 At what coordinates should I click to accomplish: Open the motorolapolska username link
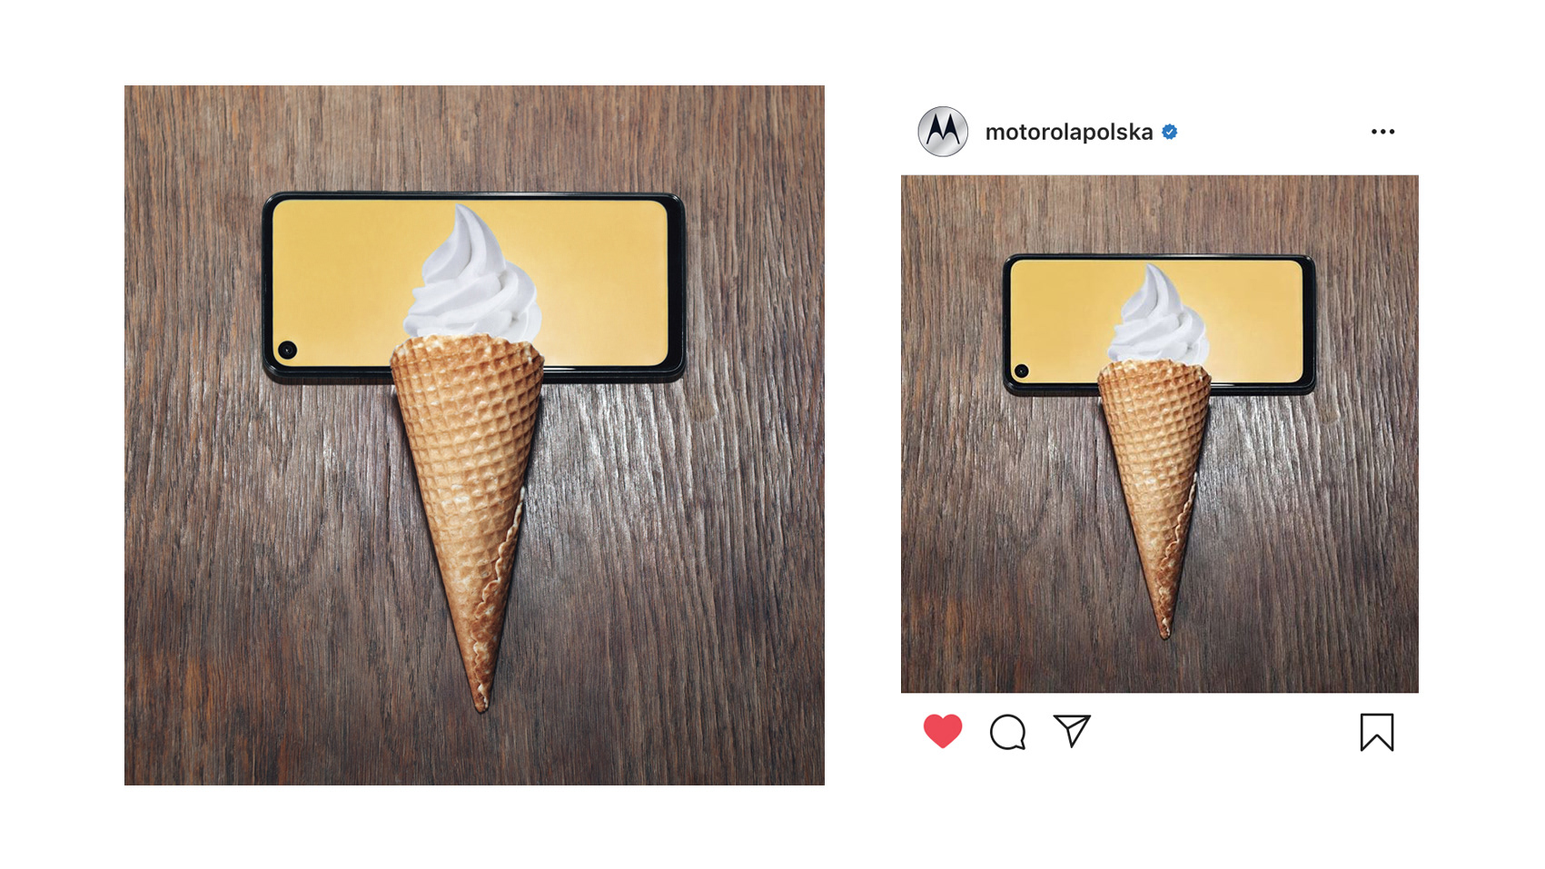pyautogui.click(x=1069, y=132)
